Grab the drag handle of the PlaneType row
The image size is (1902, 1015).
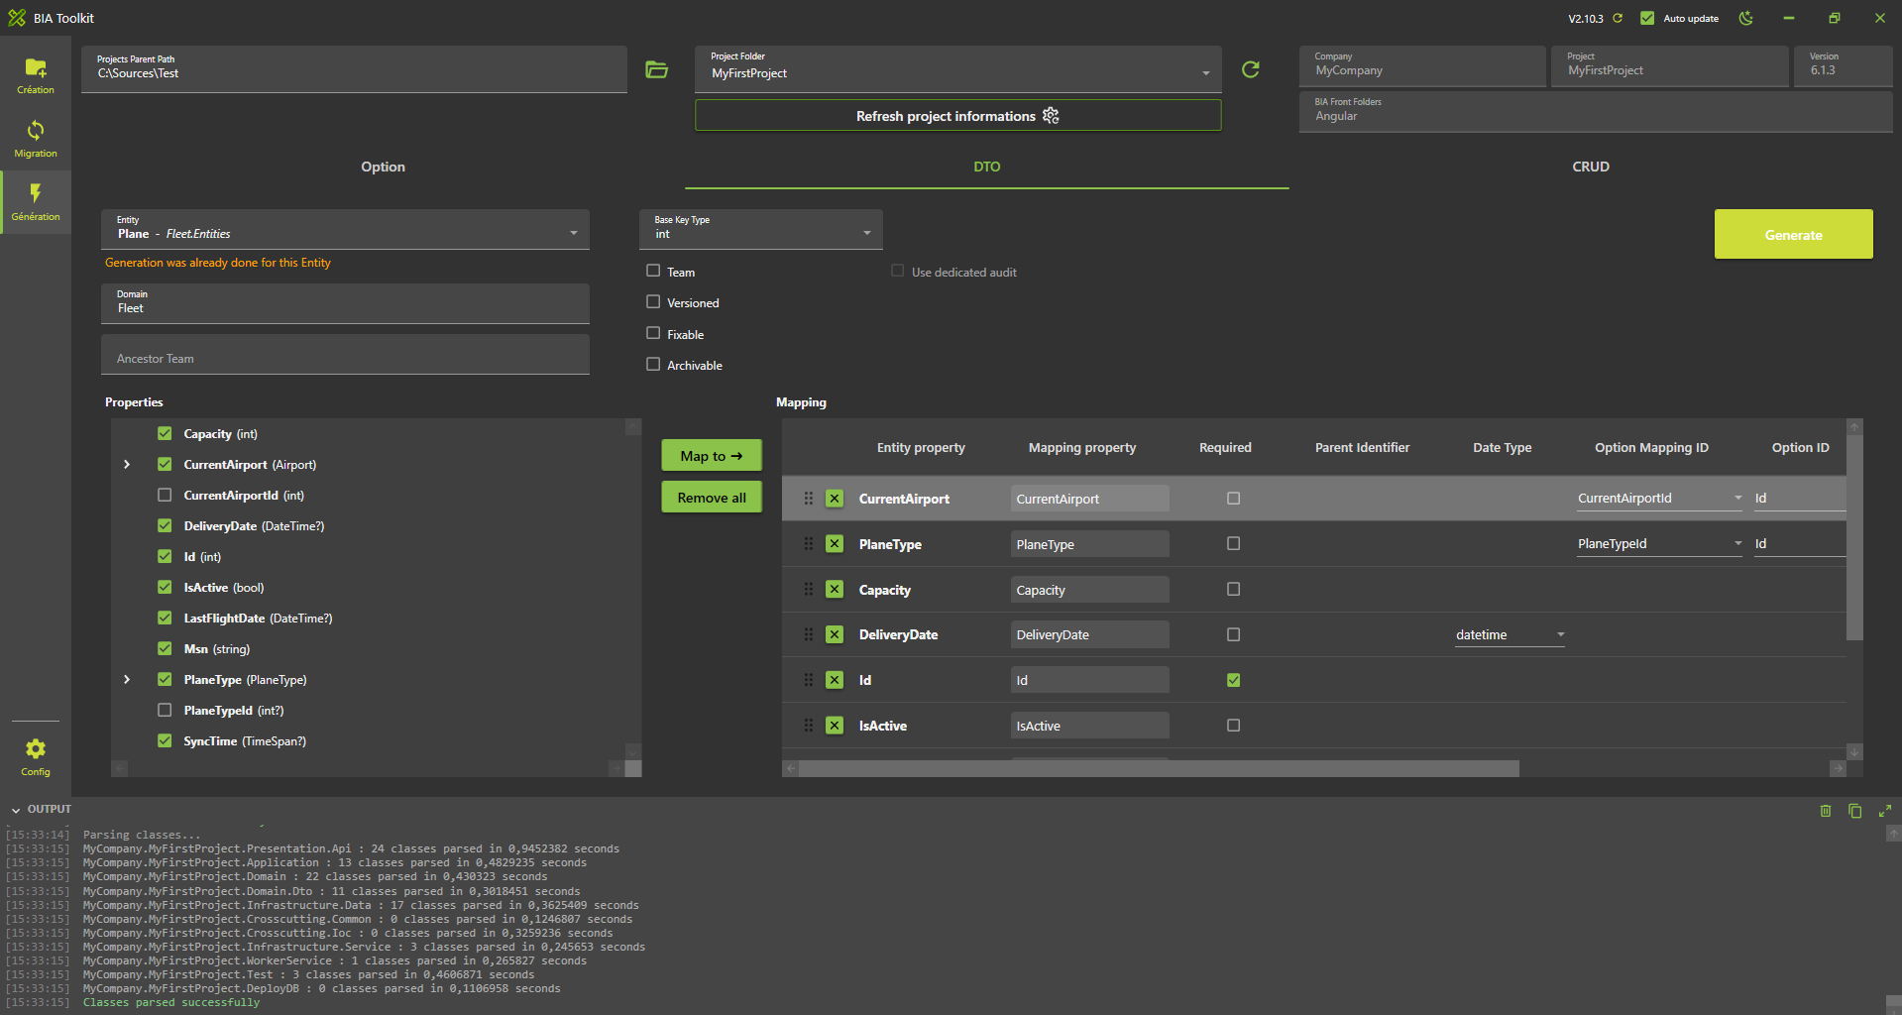(809, 544)
